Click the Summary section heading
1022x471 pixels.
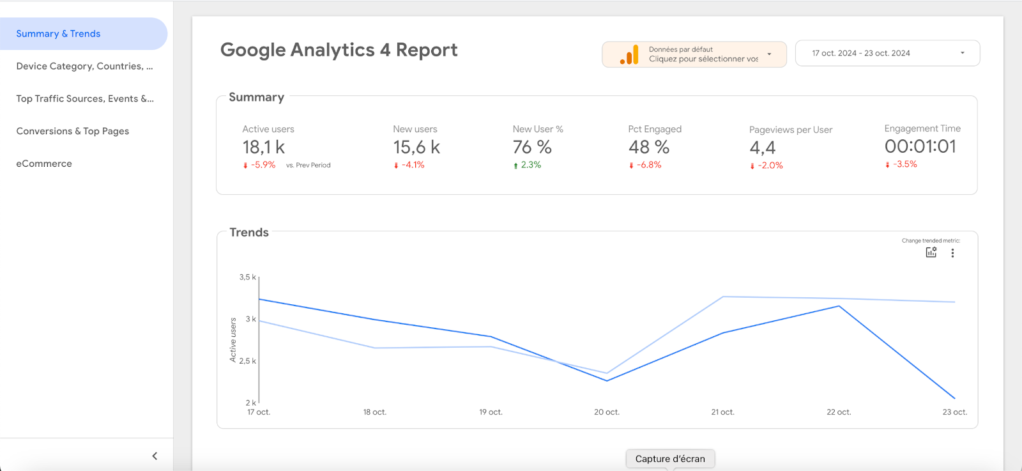(257, 97)
